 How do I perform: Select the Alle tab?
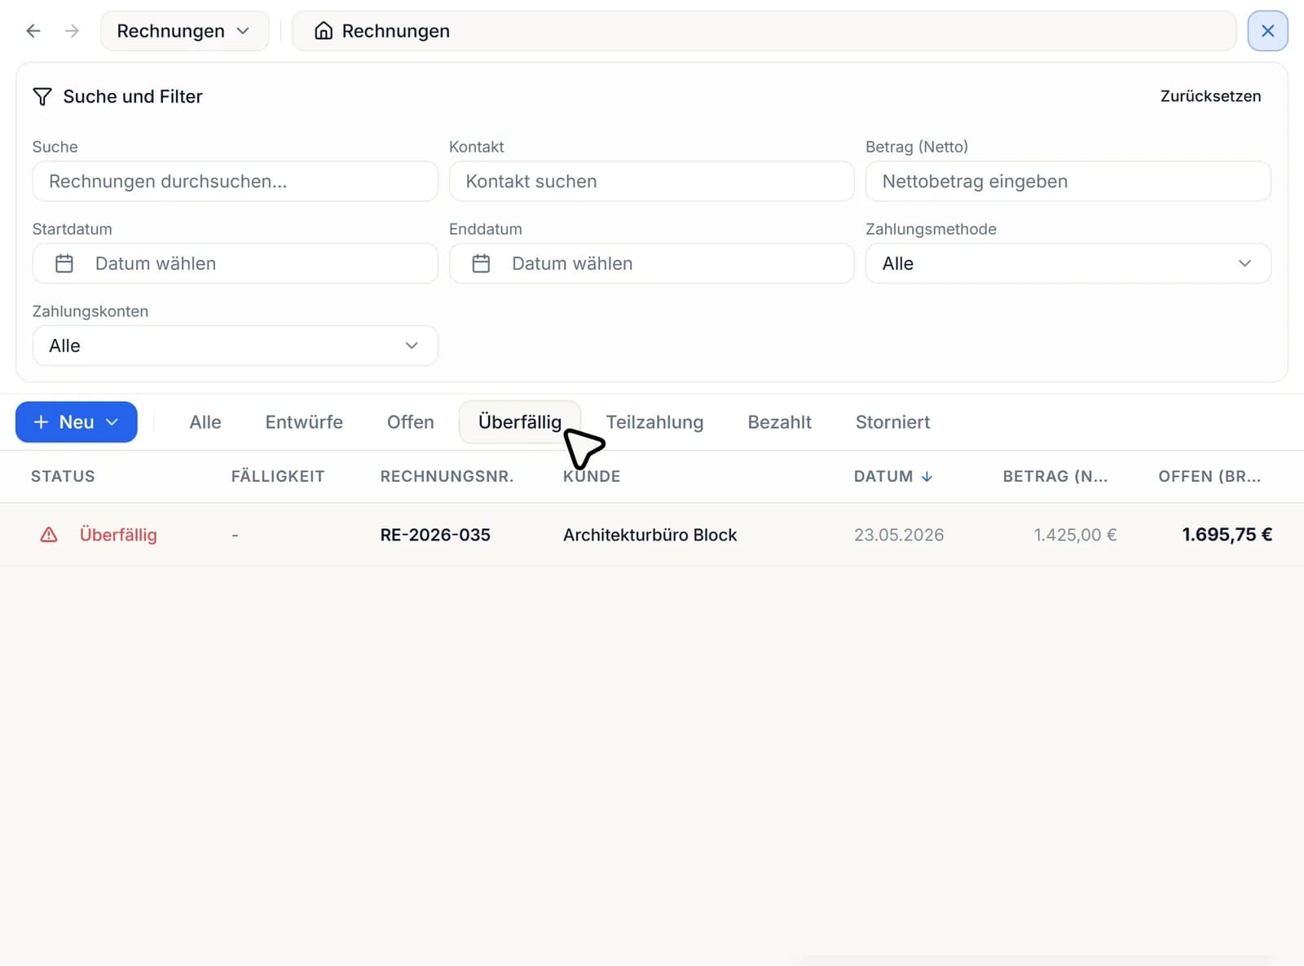pos(205,422)
